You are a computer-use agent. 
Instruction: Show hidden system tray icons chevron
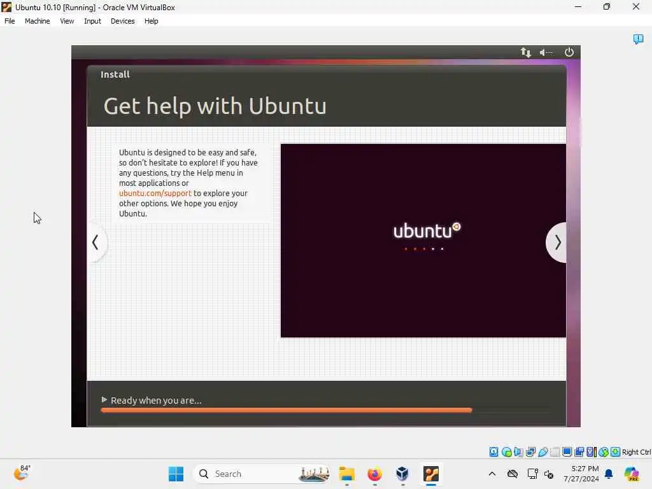click(x=492, y=474)
